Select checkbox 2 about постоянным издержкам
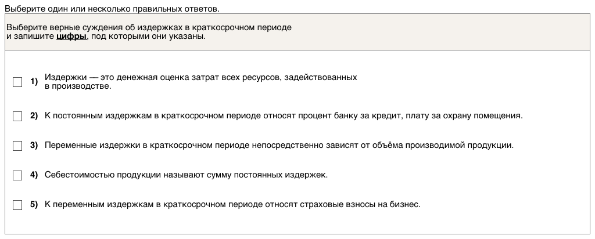This screenshot has height=239, width=595. coord(17,116)
